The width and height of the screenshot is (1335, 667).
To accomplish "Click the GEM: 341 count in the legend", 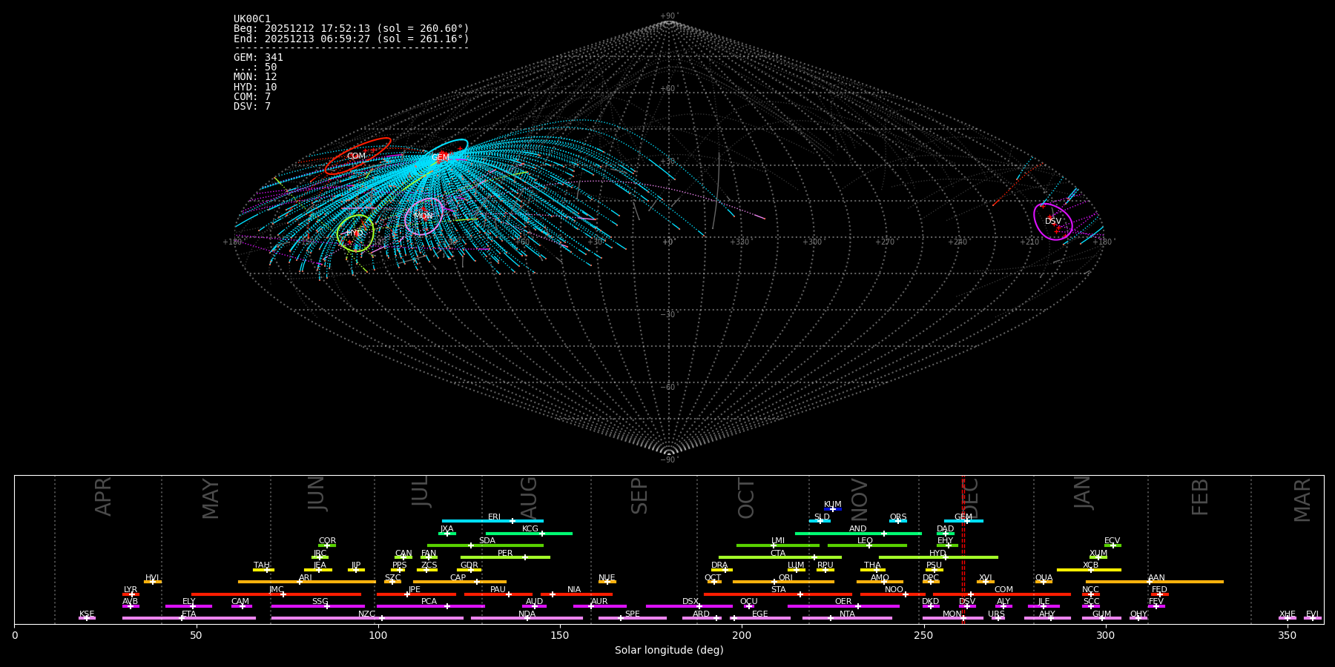I will (x=258, y=58).
